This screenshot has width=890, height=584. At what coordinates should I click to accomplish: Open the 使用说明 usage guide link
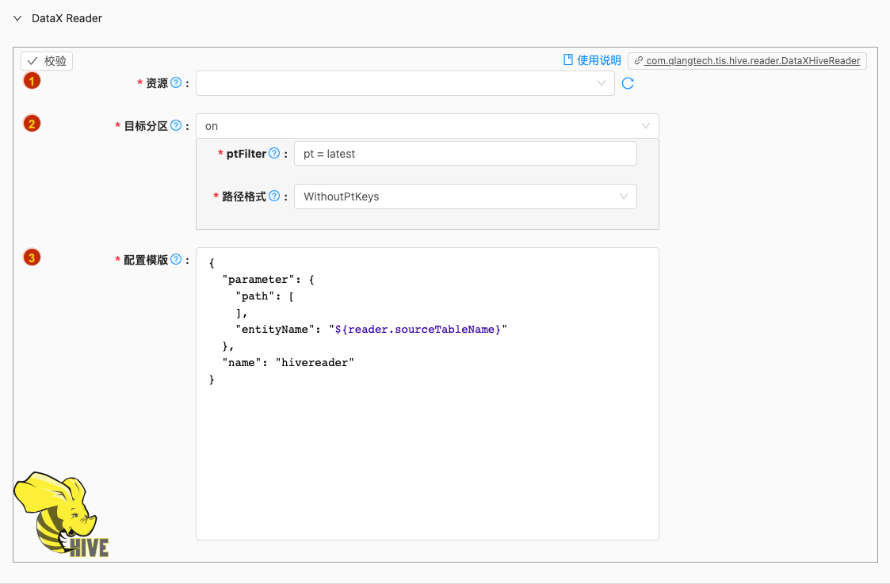pos(592,60)
